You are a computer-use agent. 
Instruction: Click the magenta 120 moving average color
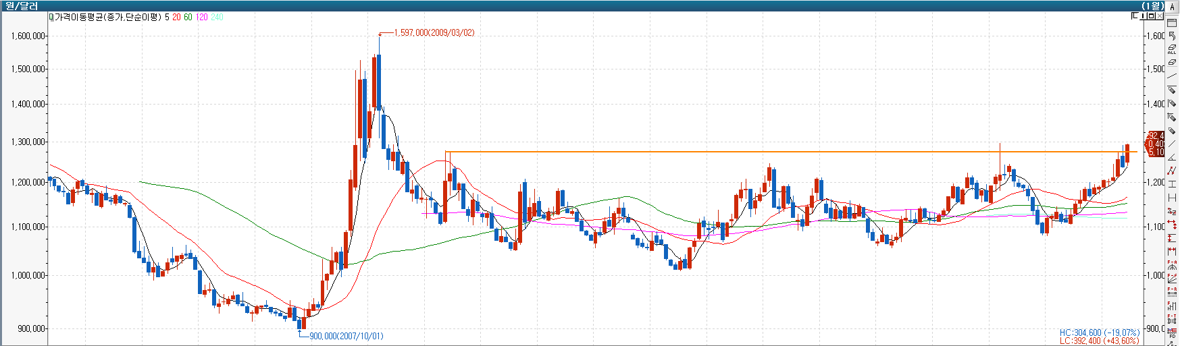(201, 17)
